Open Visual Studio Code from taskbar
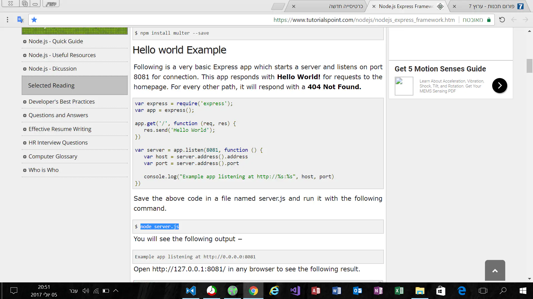 tap(191, 291)
